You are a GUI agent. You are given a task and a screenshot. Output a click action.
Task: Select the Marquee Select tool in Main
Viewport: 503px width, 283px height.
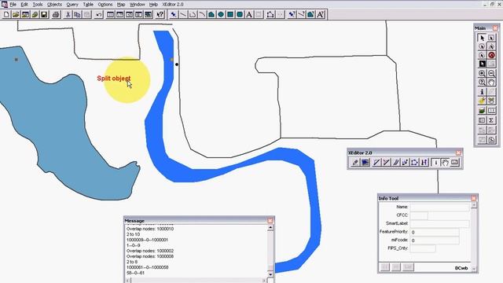click(x=491, y=38)
